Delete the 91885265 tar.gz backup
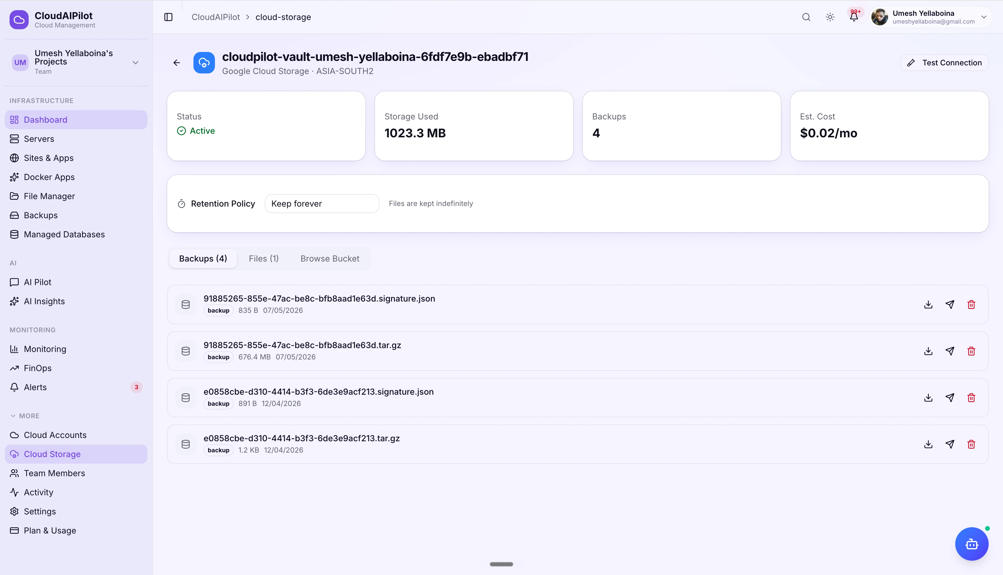The image size is (1003, 575). point(971,351)
